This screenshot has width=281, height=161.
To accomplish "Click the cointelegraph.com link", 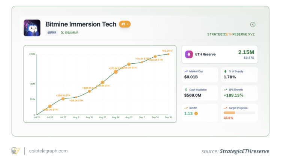I will tap(47, 151).
